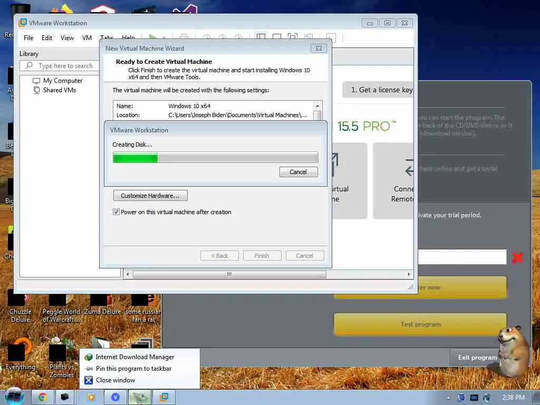The height and width of the screenshot is (405, 540).
Task: Click the volume speaker tray icon
Action: [x=487, y=398]
